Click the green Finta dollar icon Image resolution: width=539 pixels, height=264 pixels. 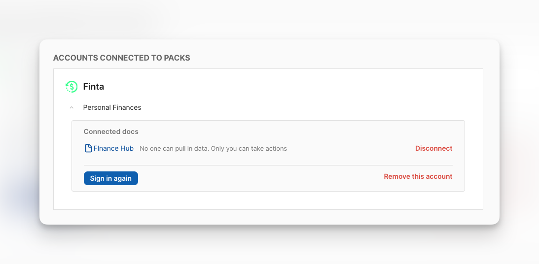click(x=72, y=87)
